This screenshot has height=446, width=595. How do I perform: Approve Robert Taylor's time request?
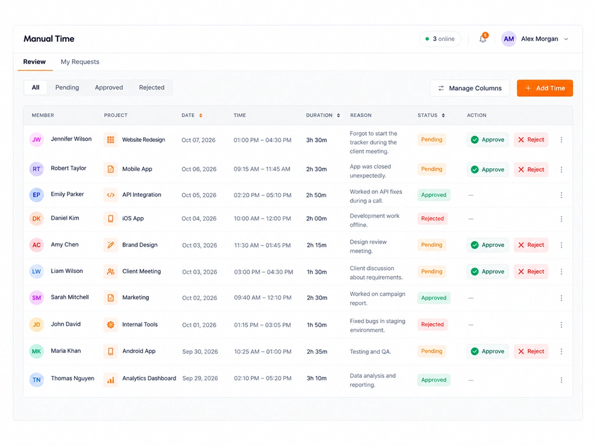(488, 170)
